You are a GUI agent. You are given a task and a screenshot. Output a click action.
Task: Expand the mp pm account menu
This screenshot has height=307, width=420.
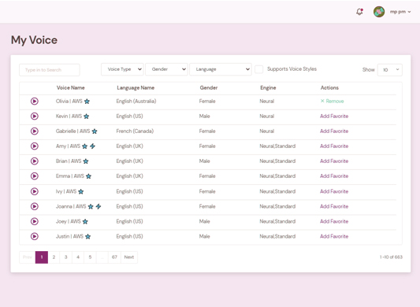pyautogui.click(x=400, y=12)
